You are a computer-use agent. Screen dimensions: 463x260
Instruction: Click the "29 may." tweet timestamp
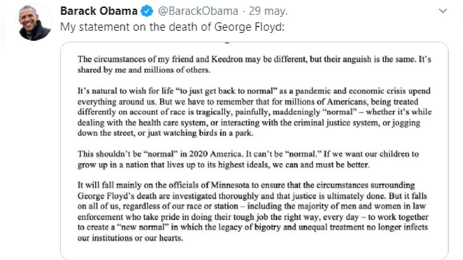point(268,11)
